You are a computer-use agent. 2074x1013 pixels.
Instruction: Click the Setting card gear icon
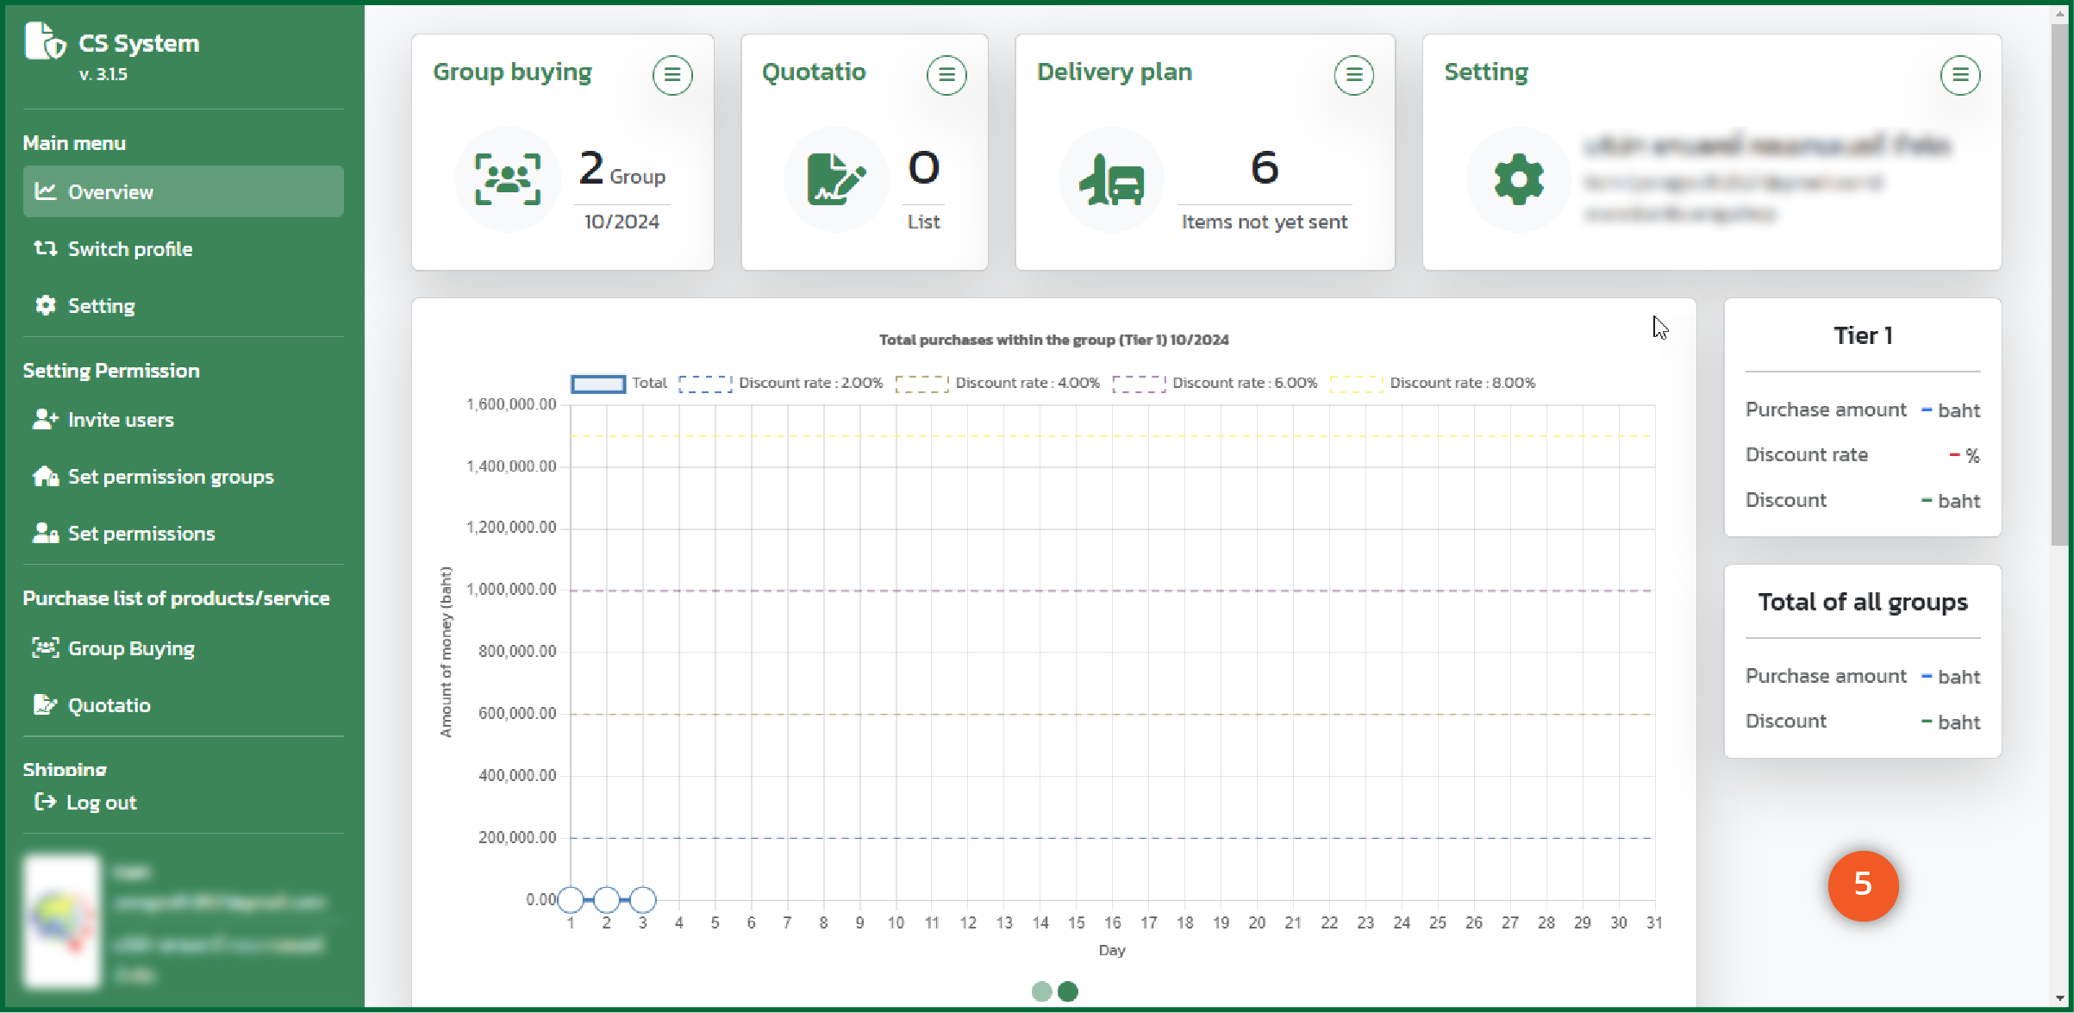[1518, 179]
